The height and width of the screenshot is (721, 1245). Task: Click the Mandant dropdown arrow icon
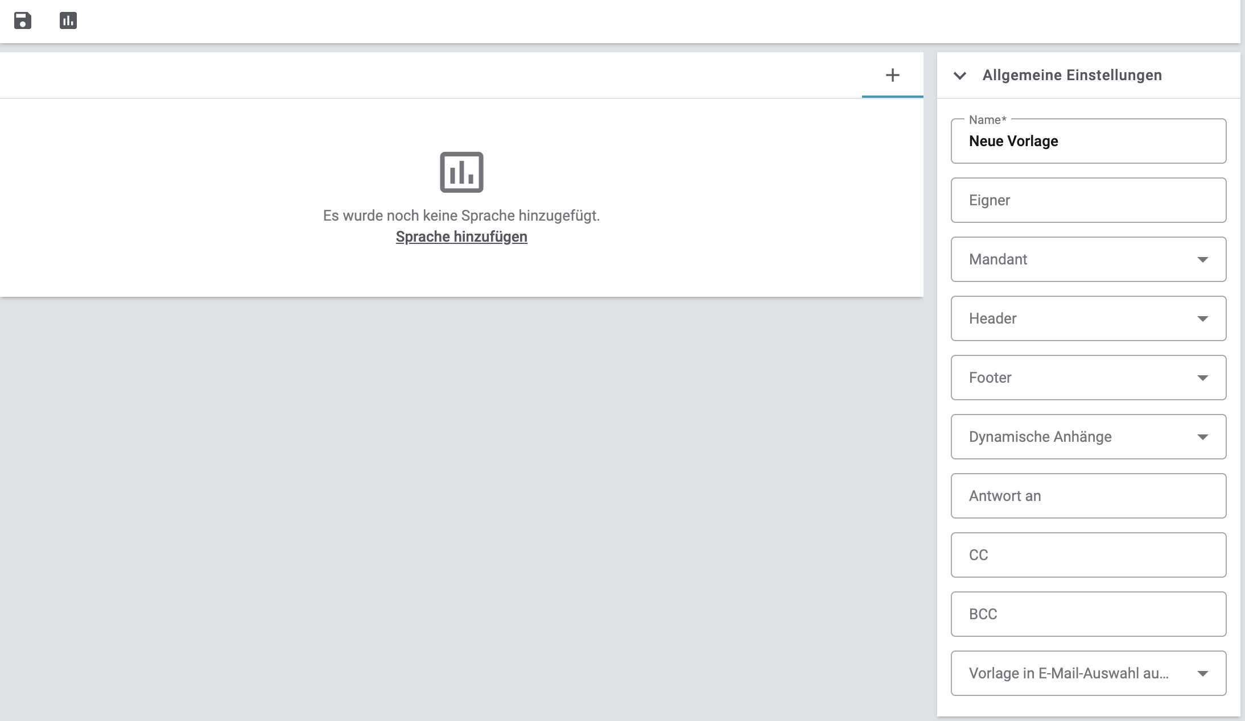coord(1202,259)
